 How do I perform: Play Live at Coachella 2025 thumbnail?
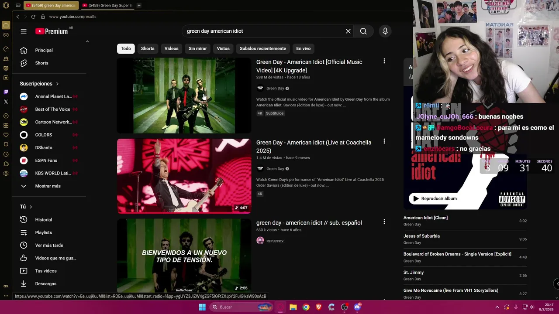(184, 176)
